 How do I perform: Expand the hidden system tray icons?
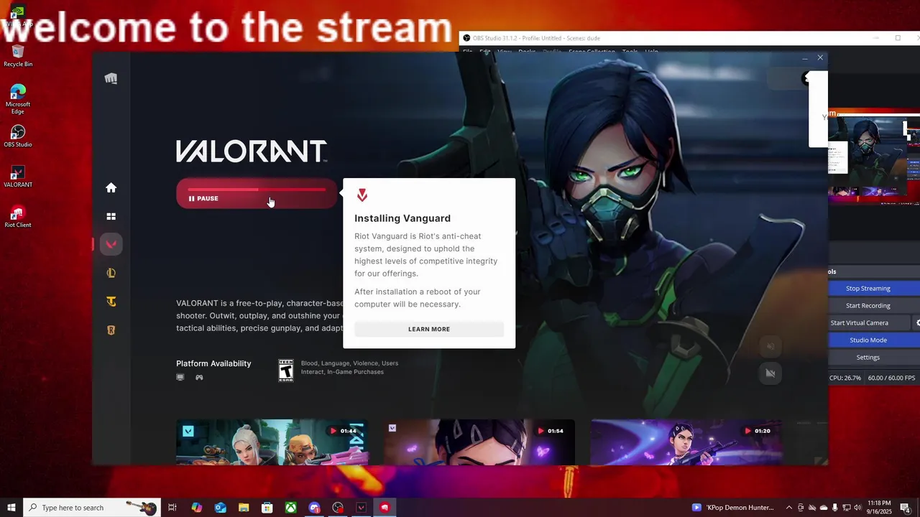click(x=789, y=508)
